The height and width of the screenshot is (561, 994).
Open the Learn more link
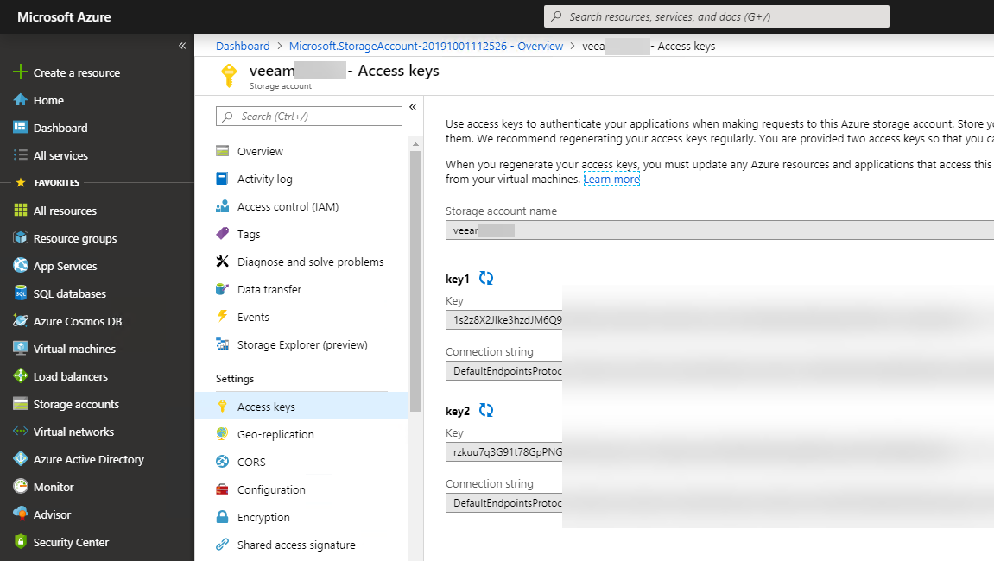pyautogui.click(x=611, y=180)
